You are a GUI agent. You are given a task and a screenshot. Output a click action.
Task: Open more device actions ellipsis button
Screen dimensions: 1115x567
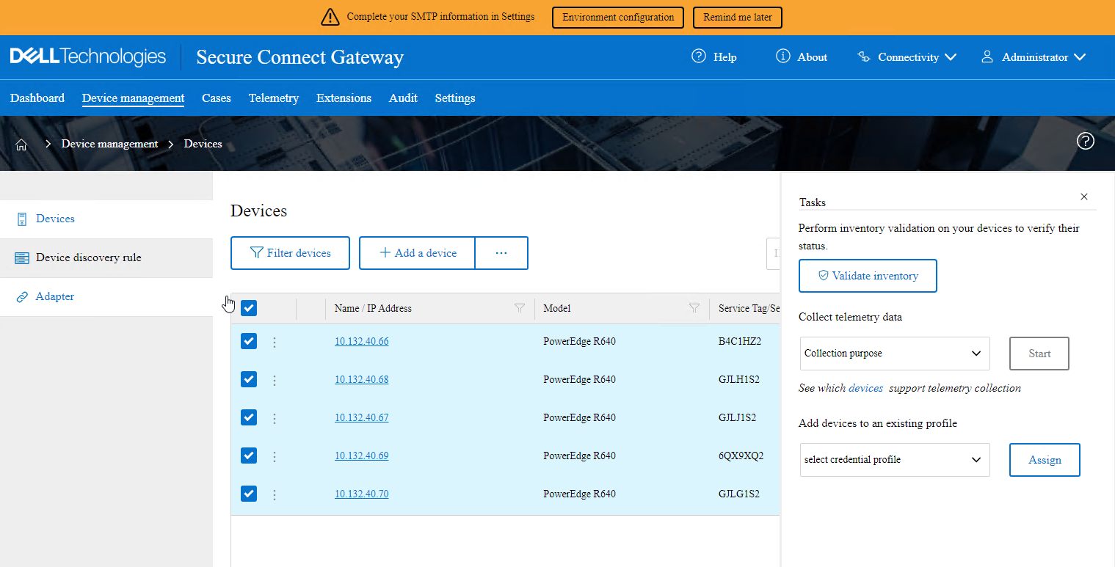click(x=501, y=253)
